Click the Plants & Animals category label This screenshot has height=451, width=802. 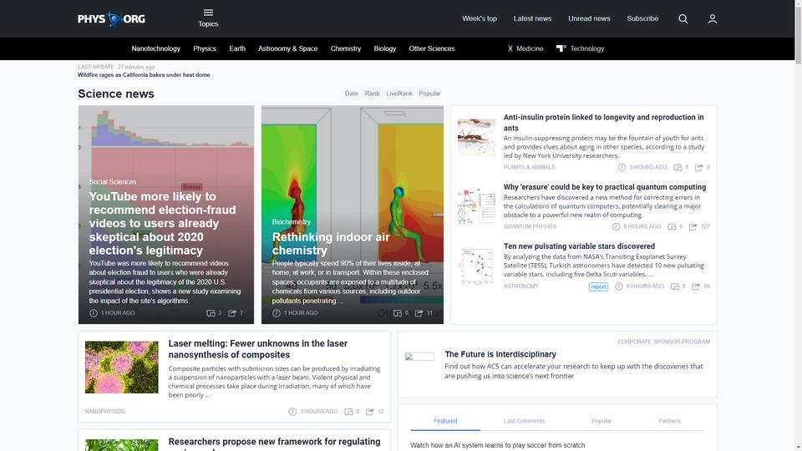click(x=529, y=167)
